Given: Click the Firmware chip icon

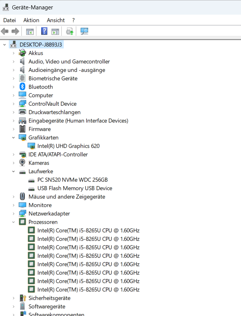Looking at the screenshot, I should pyautogui.click(x=23, y=129).
